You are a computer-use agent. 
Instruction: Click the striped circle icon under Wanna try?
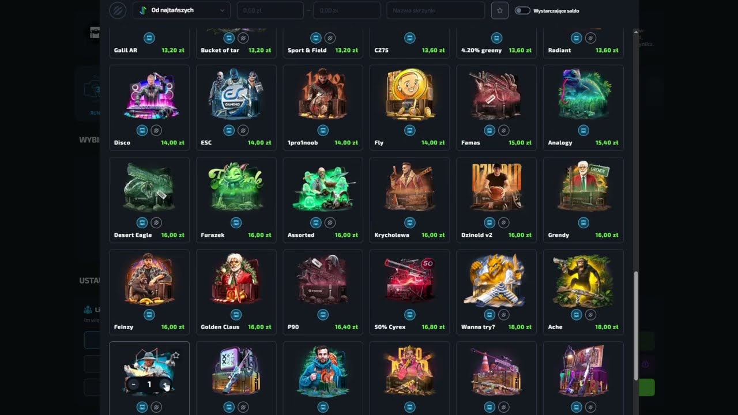pos(503,315)
